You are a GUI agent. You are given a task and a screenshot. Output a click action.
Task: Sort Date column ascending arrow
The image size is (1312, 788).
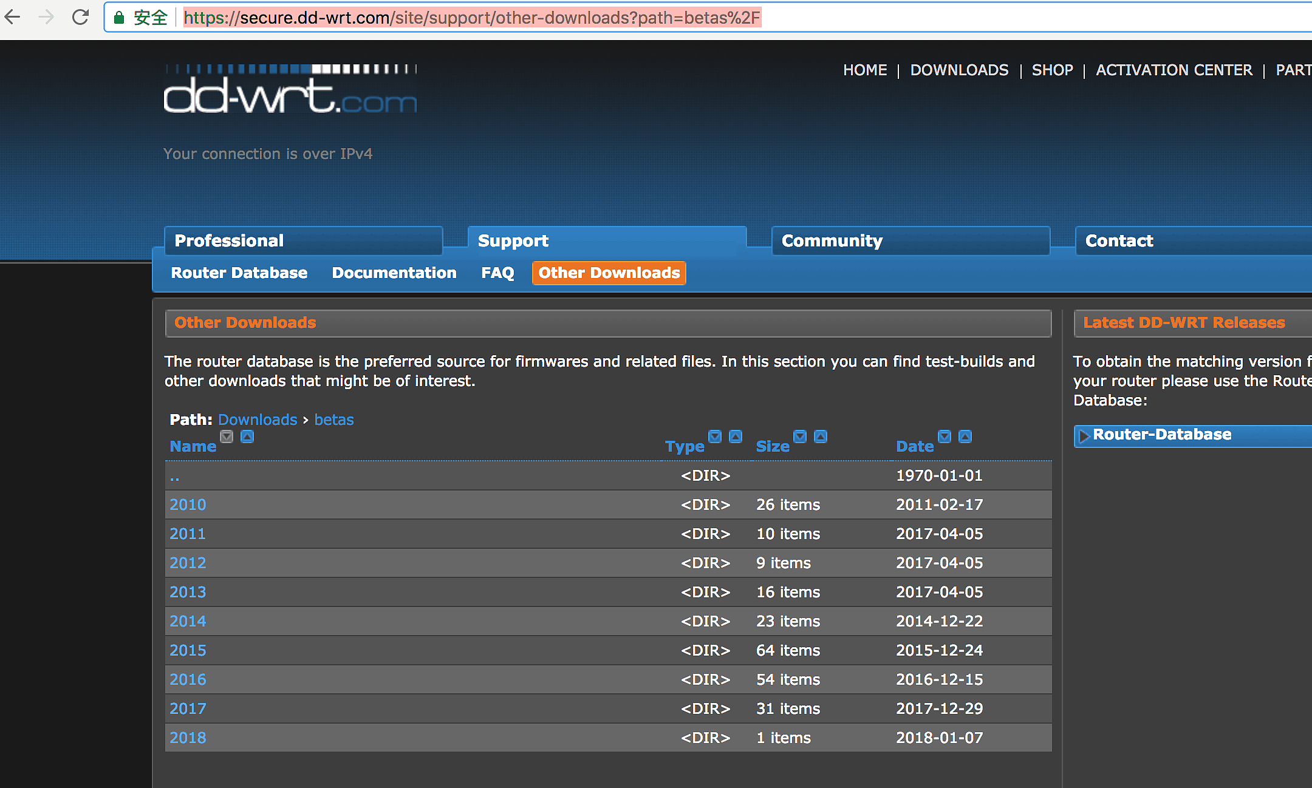point(965,436)
